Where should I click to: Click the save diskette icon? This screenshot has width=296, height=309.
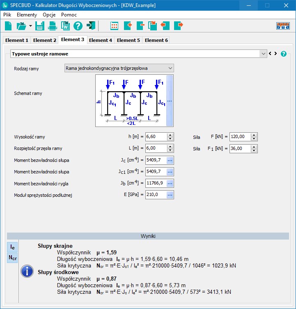coord(39,26)
